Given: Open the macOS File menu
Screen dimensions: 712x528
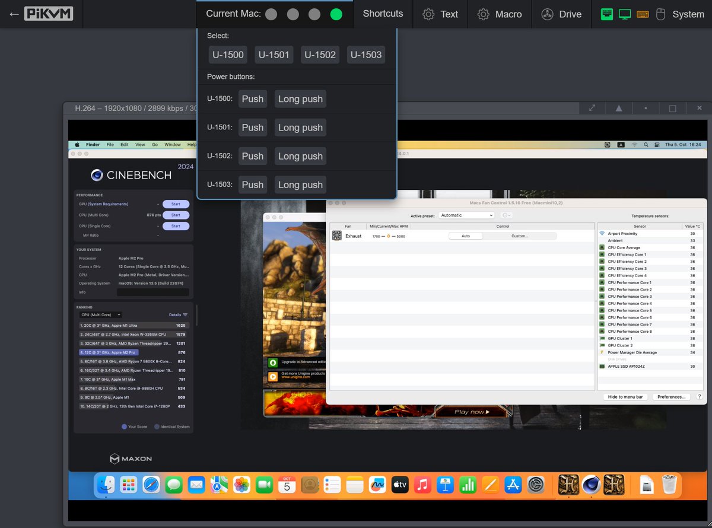Looking at the screenshot, I should [x=110, y=144].
